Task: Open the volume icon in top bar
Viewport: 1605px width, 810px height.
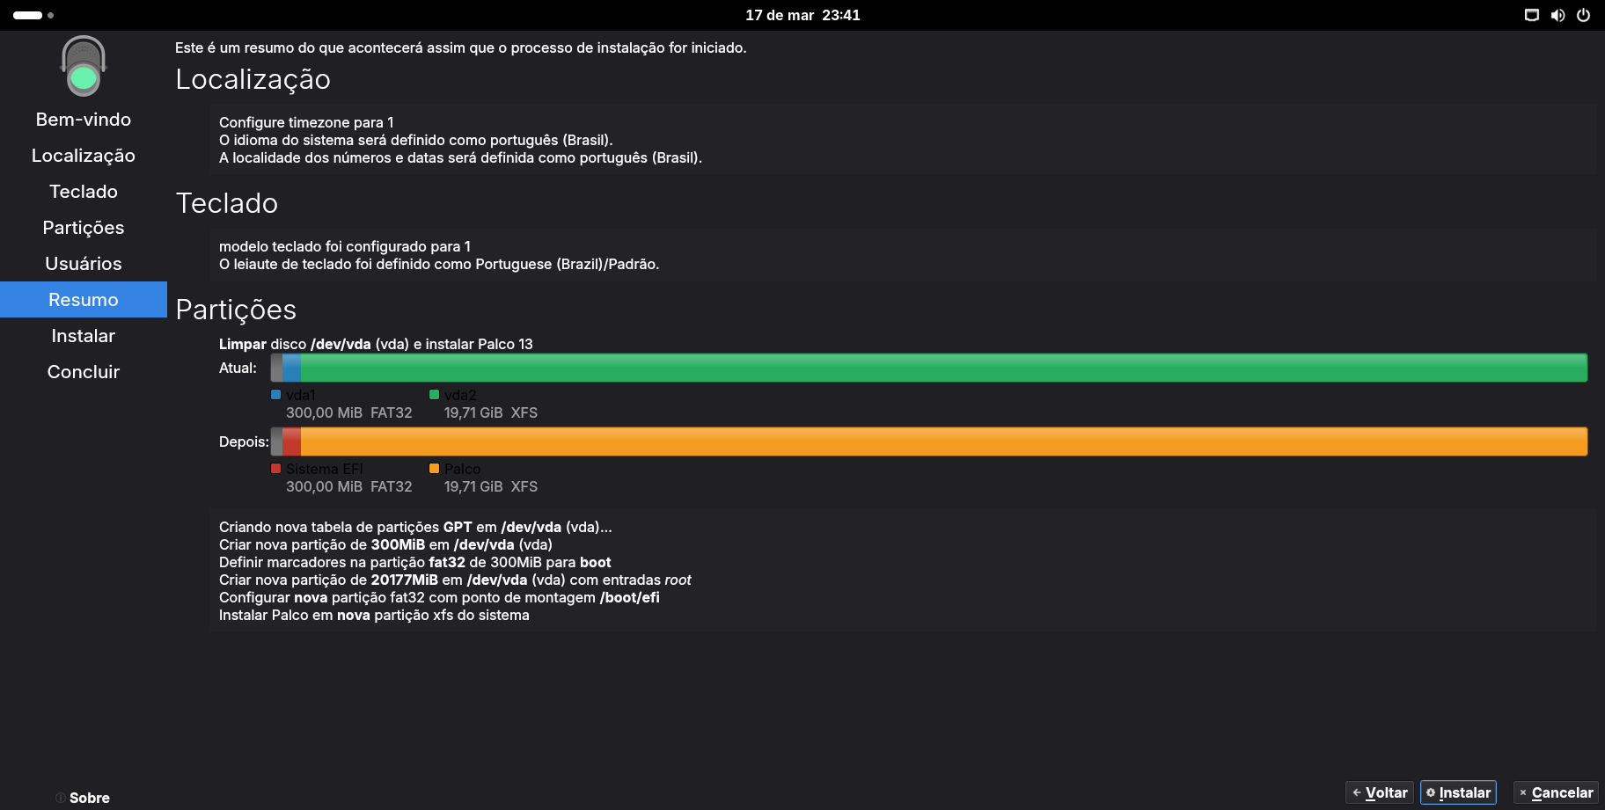Action: (1557, 15)
